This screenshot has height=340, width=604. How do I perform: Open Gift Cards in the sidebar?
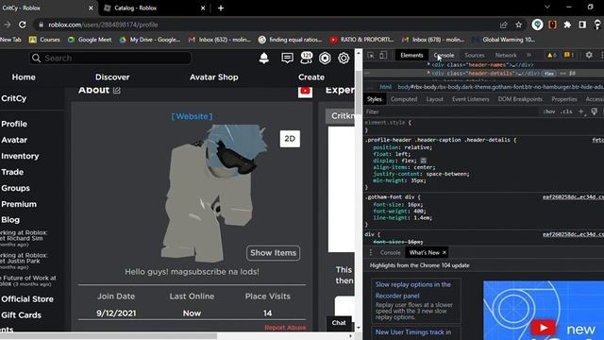(x=21, y=314)
